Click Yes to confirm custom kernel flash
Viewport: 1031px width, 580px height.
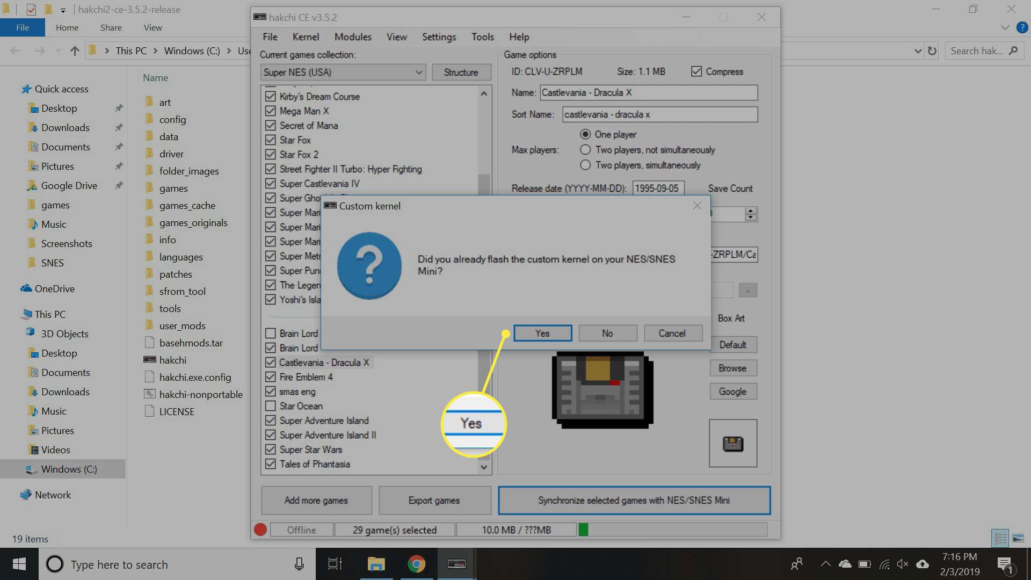point(542,333)
